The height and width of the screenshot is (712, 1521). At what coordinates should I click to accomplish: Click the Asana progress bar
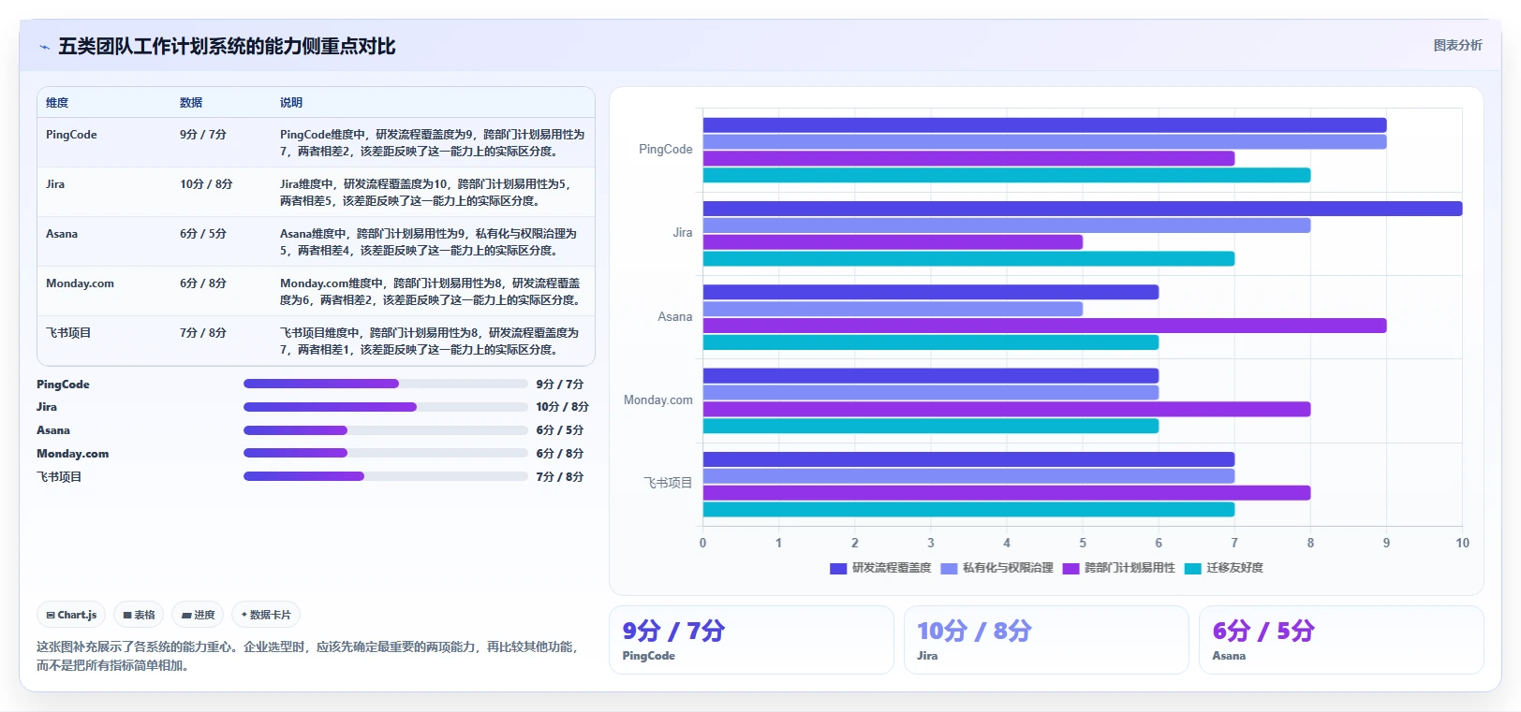[386, 430]
